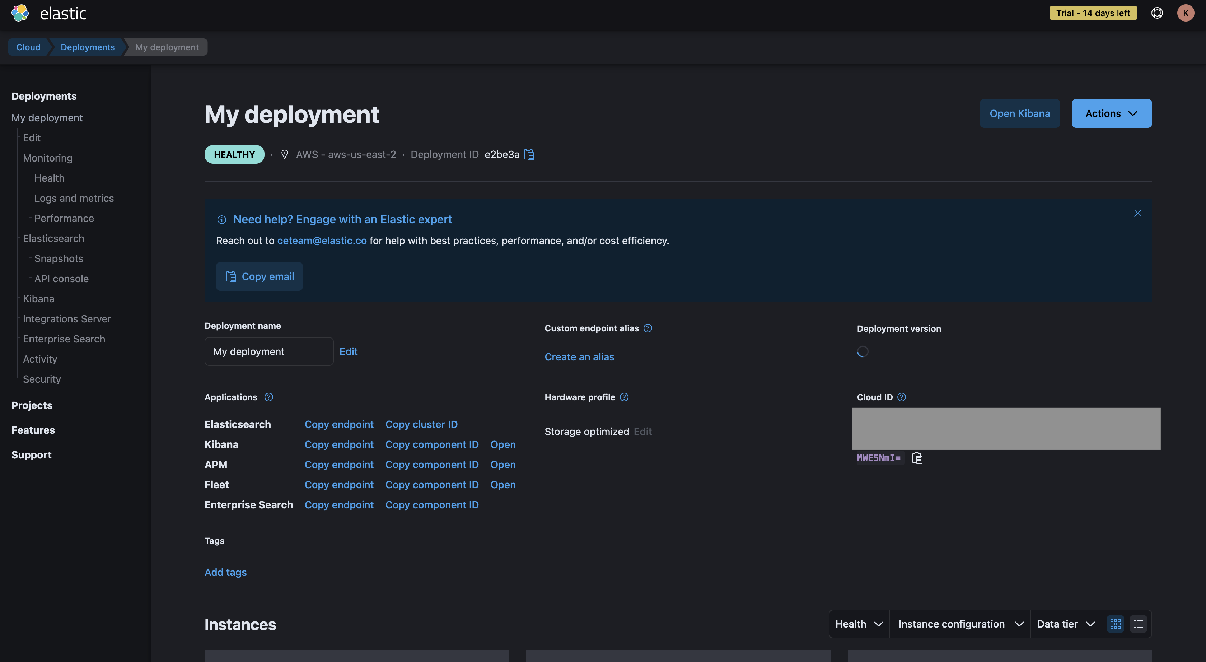
Task: Click the info icon in help banner
Action: (222, 220)
